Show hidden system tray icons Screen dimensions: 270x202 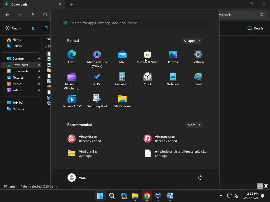[x=221, y=196]
